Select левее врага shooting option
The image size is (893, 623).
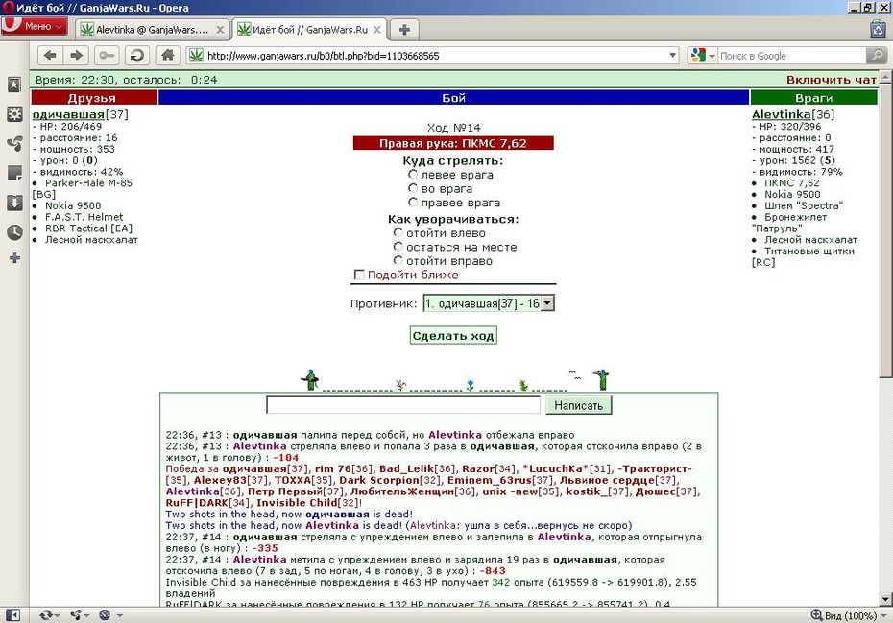(413, 175)
